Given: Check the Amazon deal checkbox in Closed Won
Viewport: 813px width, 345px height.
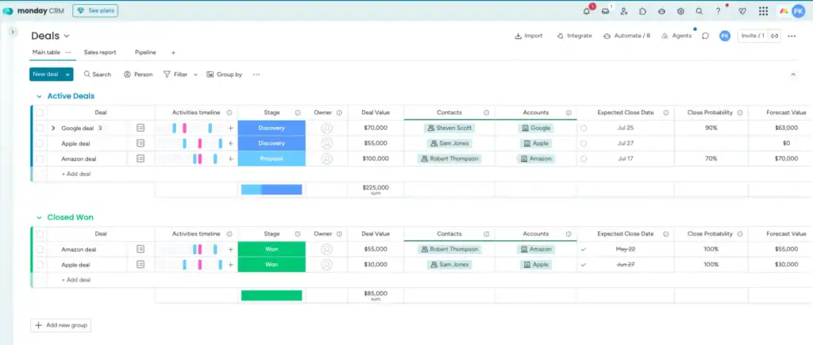Looking at the screenshot, I should click(x=40, y=249).
